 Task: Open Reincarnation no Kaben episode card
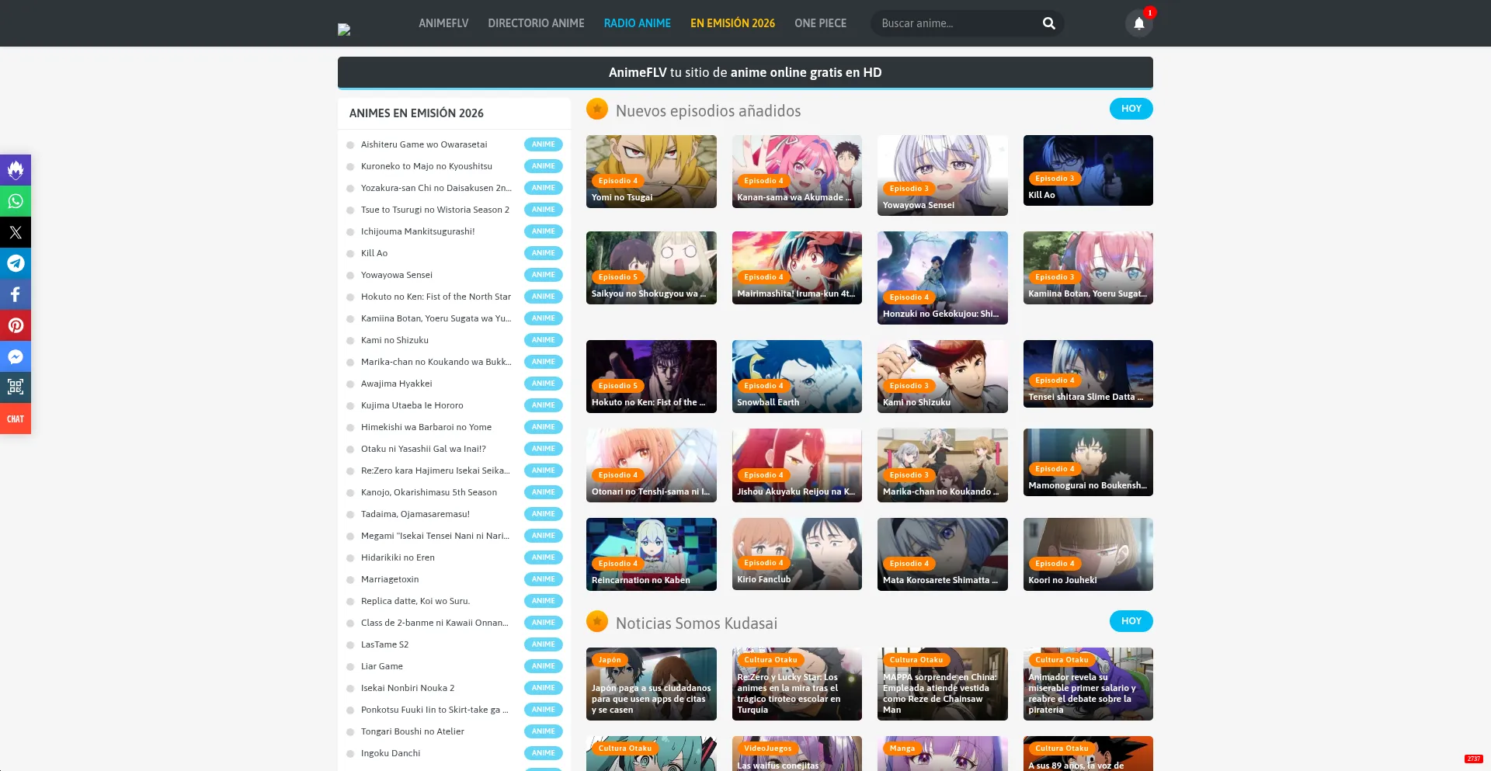coord(652,554)
